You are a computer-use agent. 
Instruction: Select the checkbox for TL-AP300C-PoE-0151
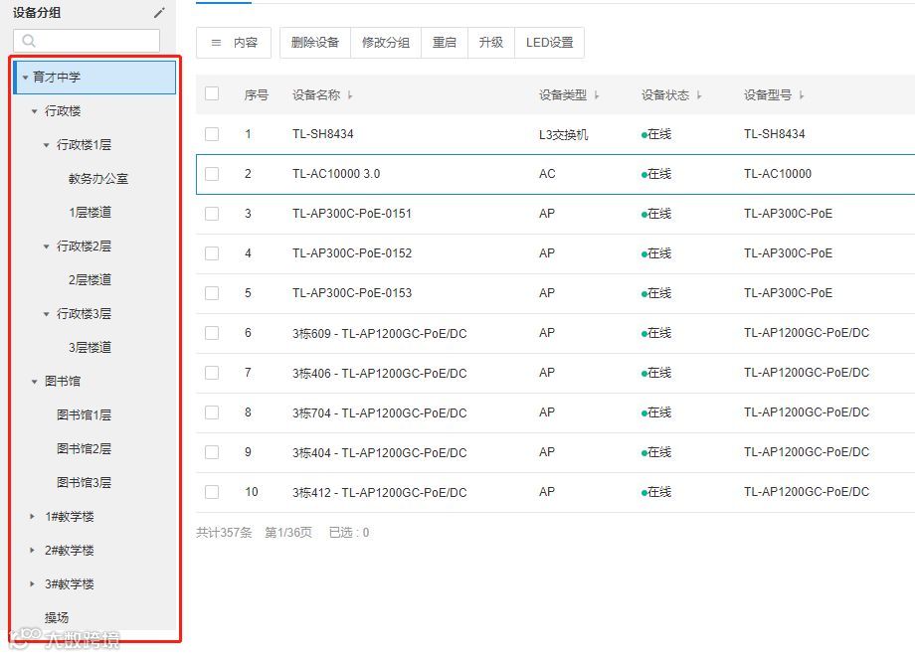point(212,214)
